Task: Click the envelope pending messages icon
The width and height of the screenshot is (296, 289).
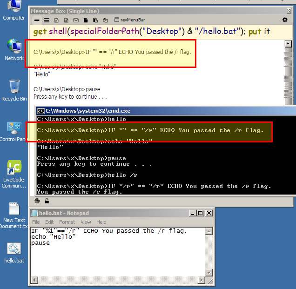Action: click(x=76, y=20)
